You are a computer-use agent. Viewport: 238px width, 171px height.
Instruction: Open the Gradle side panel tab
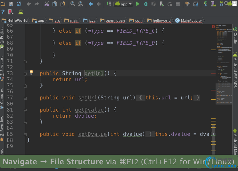[235, 37]
